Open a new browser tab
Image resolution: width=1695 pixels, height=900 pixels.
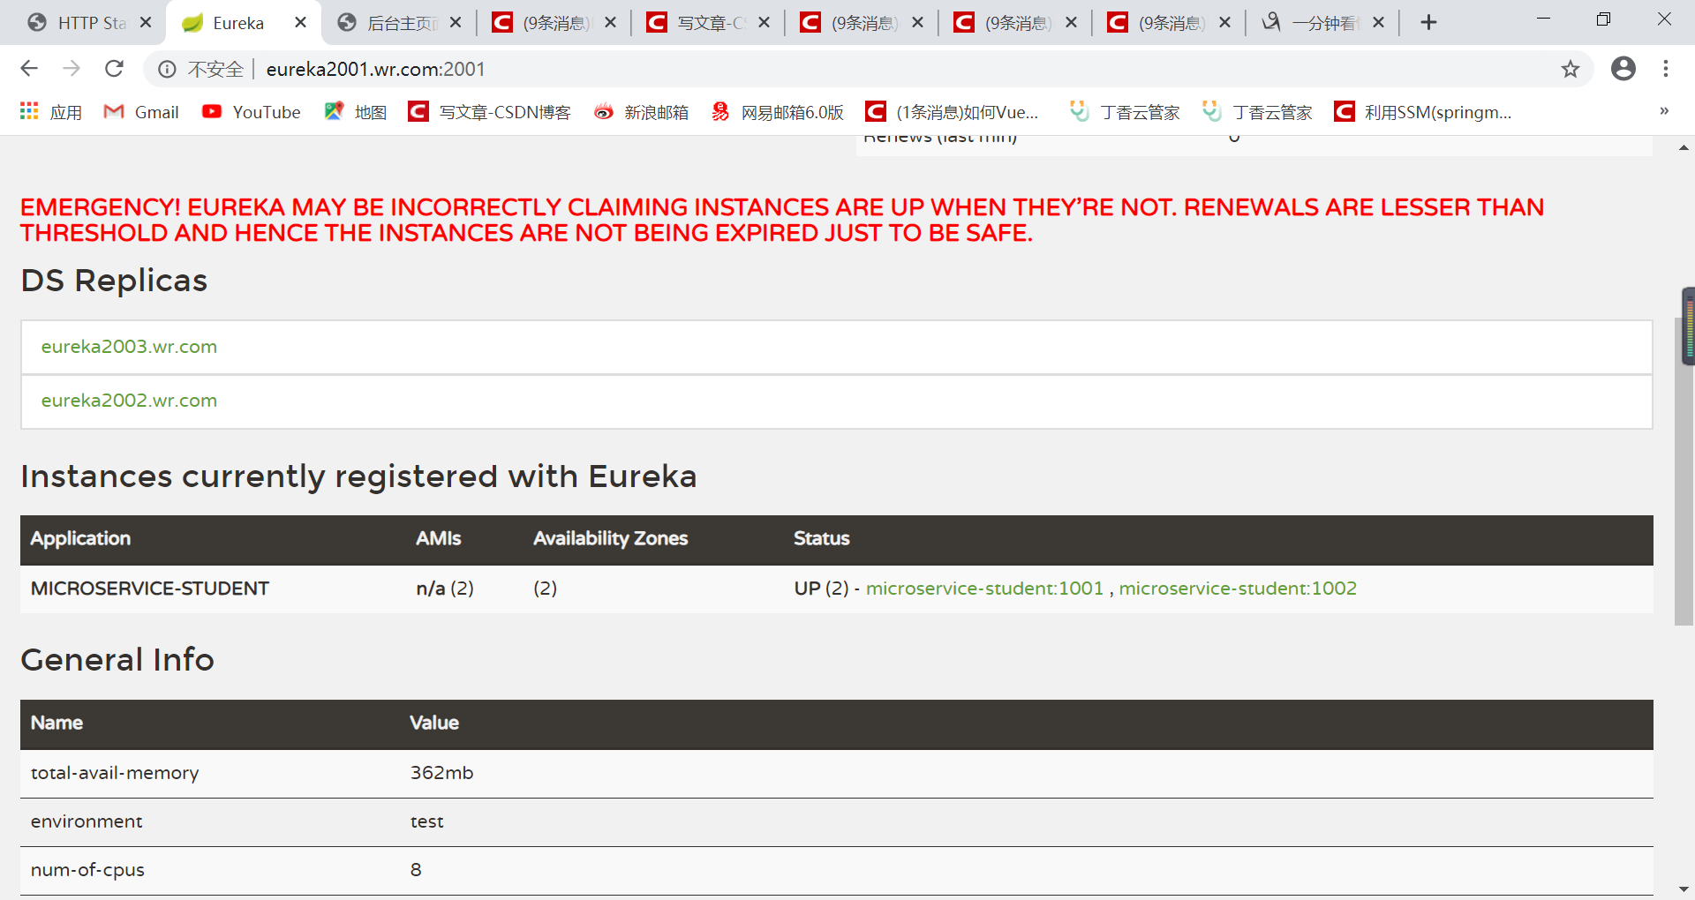click(x=1428, y=23)
